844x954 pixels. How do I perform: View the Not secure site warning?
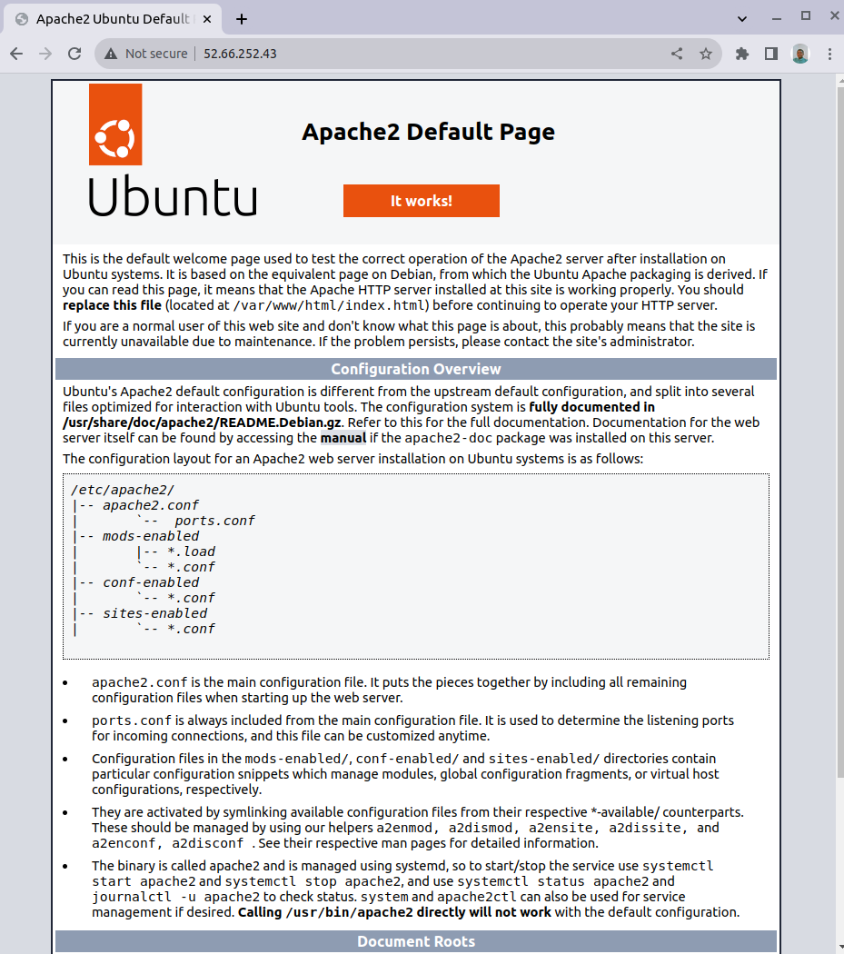[x=146, y=54]
